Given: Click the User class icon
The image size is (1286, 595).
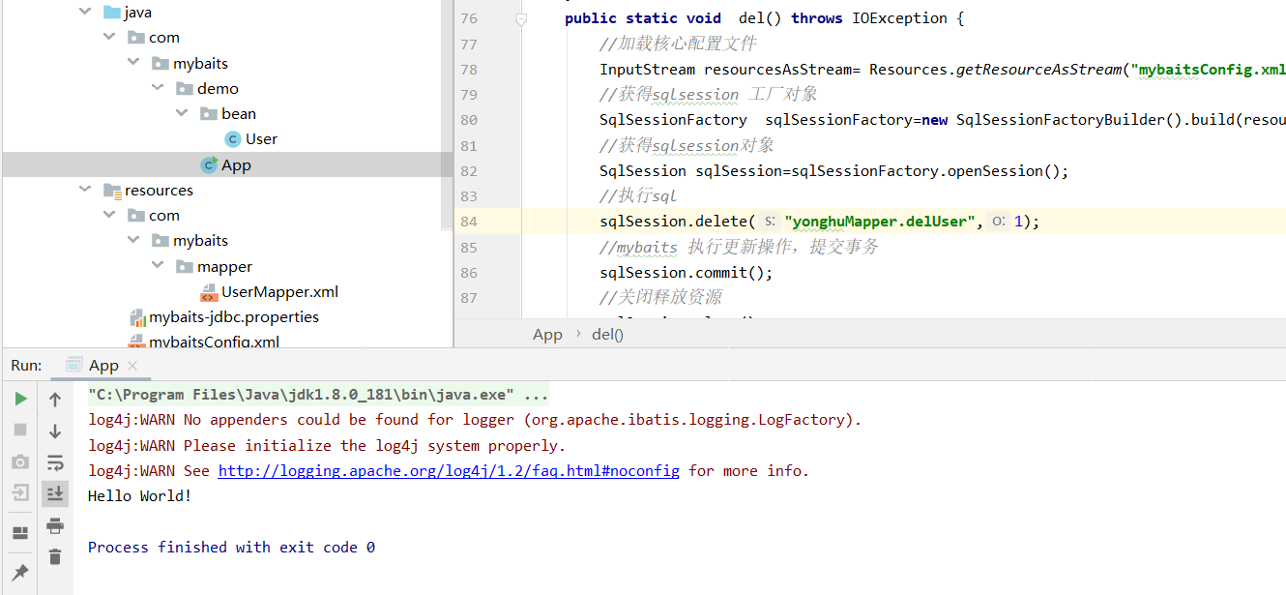Looking at the screenshot, I should tap(232, 139).
